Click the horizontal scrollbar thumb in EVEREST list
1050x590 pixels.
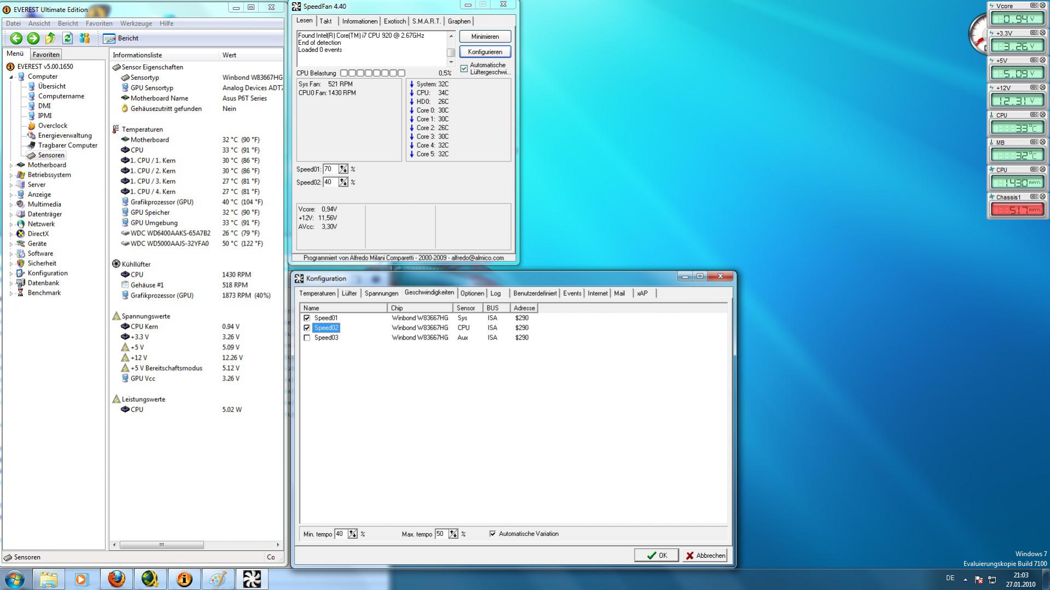(161, 545)
